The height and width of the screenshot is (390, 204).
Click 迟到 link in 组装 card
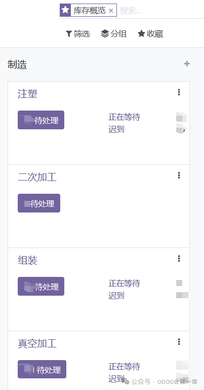coord(116,296)
